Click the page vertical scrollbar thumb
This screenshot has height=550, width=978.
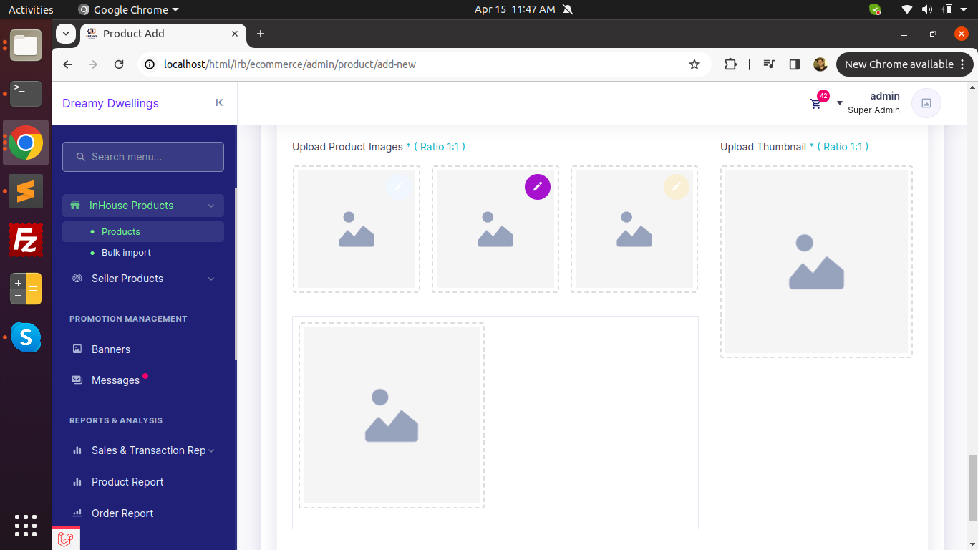pyautogui.click(x=972, y=488)
